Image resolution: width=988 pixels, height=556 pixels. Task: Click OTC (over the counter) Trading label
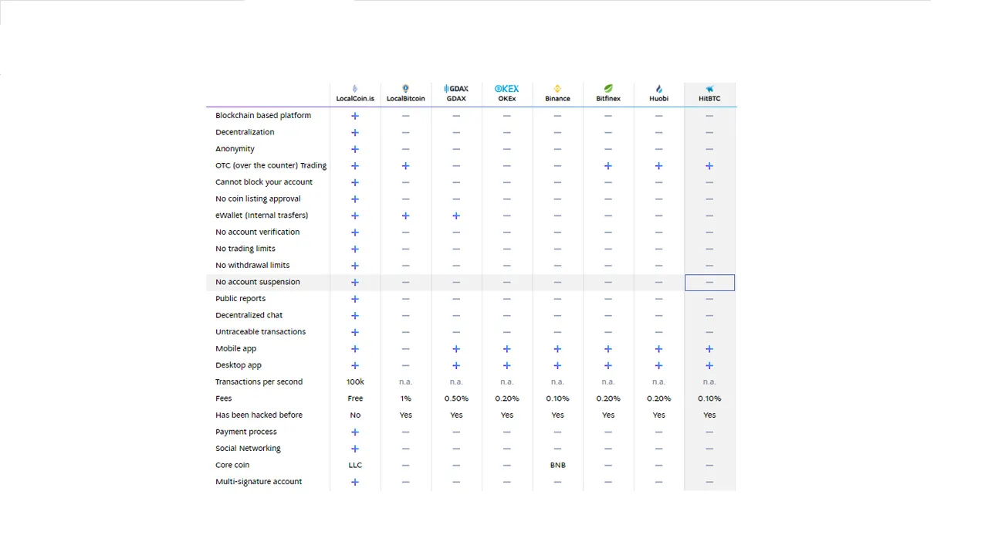[x=271, y=165]
